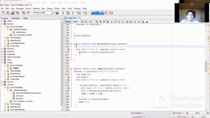Start macro recording with red circle icon
Image resolution: width=210 pixels, height=118 pixels.
coord(135,22)
